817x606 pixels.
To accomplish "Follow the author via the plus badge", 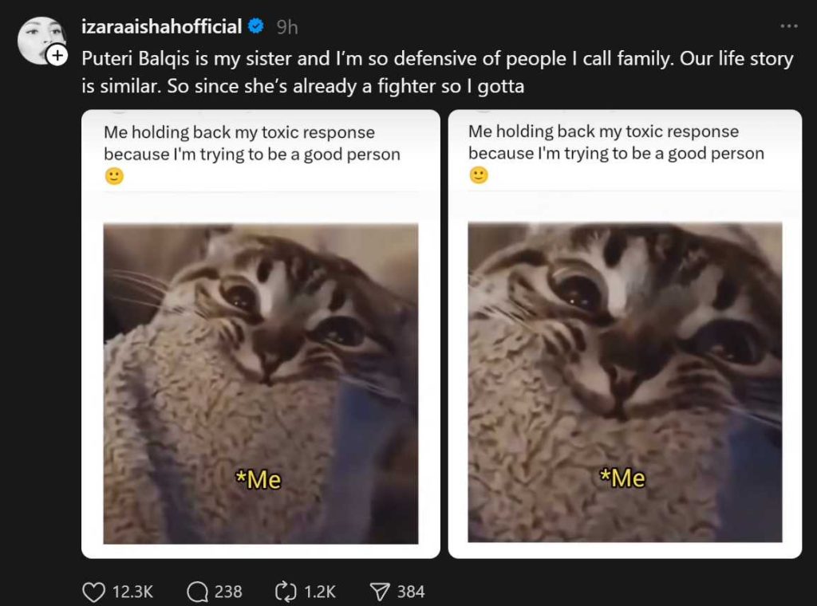I will pos(57,55).
